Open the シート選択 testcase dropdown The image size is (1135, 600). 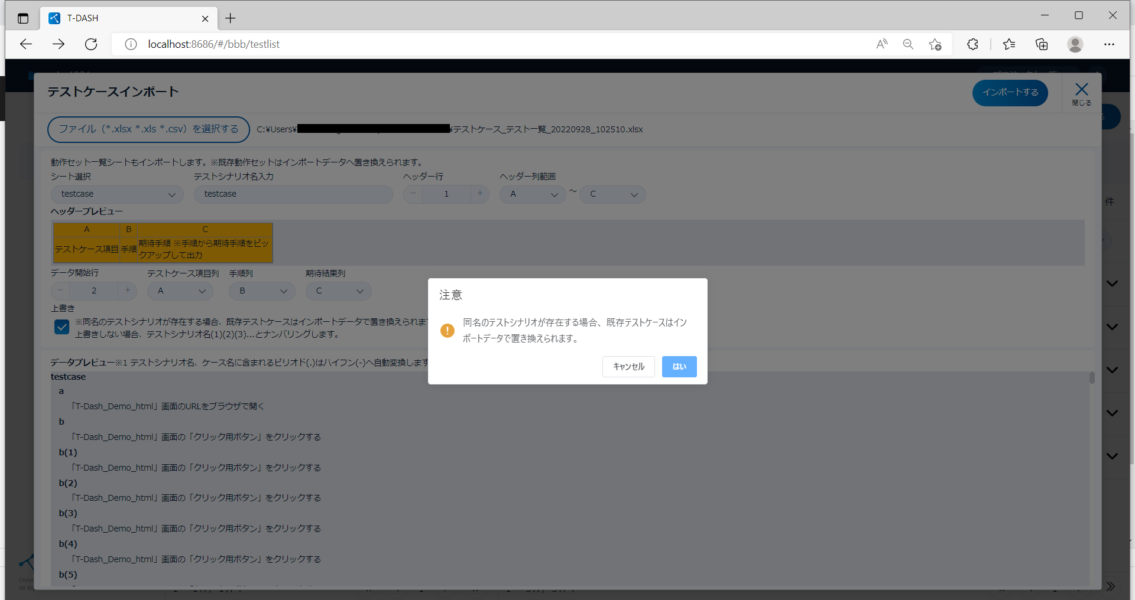pyautogui.click(x=117, y=194)
